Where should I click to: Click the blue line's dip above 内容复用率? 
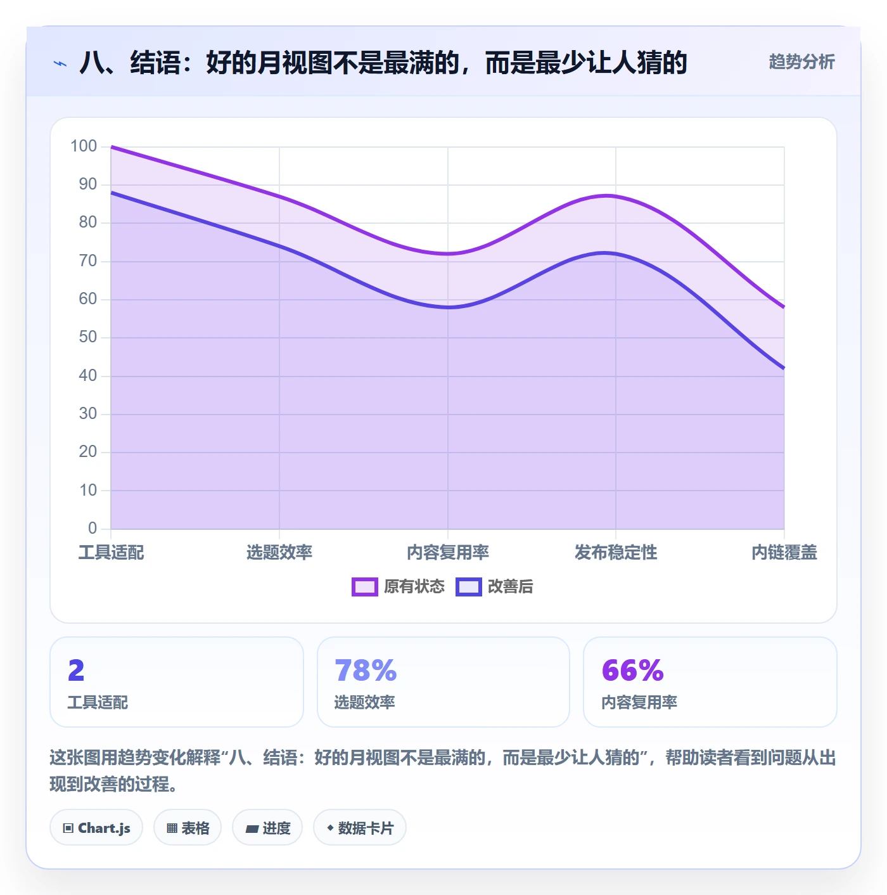point(448,307)
